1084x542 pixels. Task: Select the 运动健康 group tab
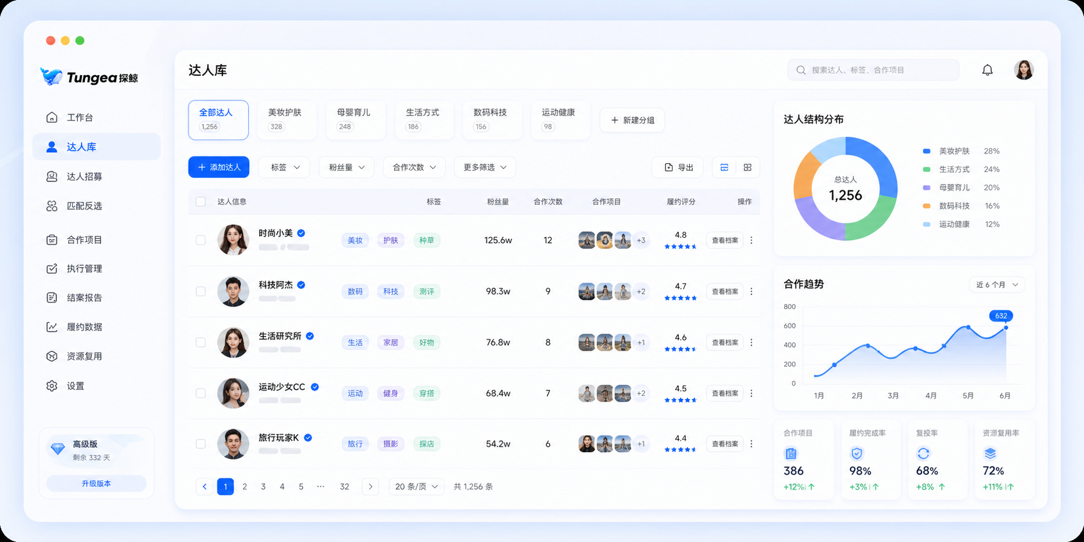[560, 120]
